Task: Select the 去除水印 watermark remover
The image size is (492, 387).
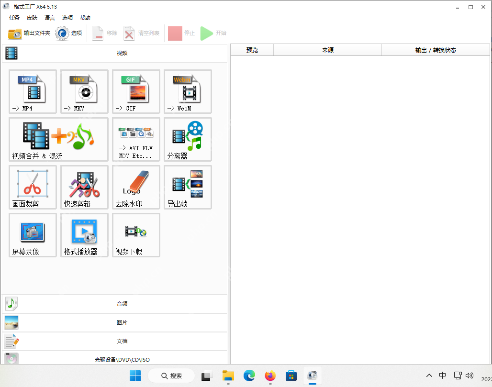Action: point(136,187)
